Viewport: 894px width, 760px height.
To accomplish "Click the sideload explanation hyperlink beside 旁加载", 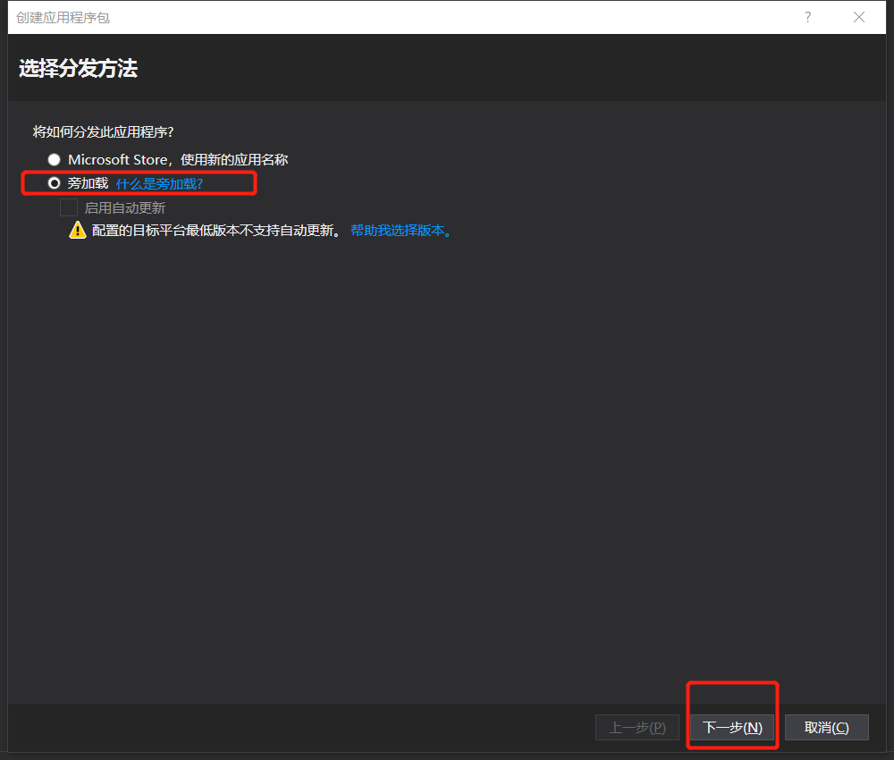I will [x=158, y=182].
